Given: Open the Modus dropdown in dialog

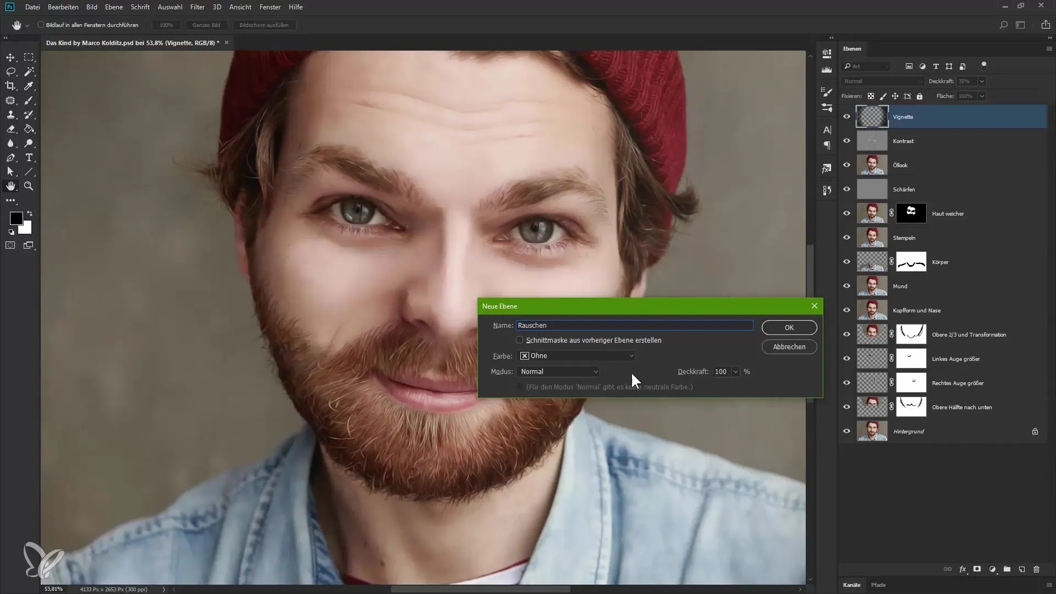Looking at the screenshot, I should pyautogui.click(x=558, y=372).
